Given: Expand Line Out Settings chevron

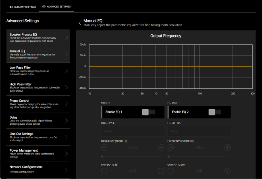Looking at the screenshot, I should [x=67, y=137].
